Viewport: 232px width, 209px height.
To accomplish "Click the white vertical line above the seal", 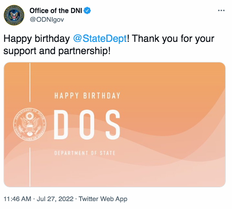I will [30, 82].
